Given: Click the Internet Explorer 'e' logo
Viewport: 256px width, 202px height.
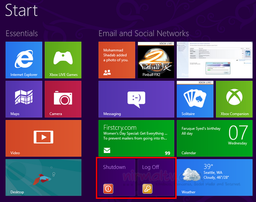Looking at the screenshot, I should pyautogui.click(x=24, y=59).
